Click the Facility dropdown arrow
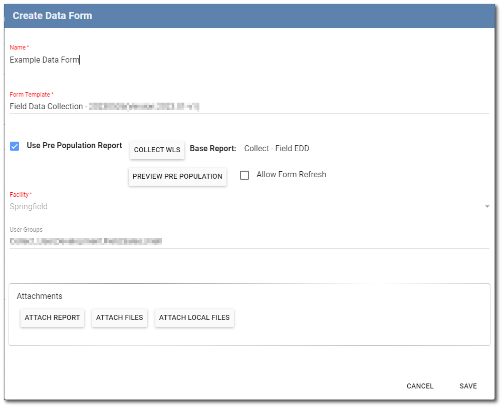The image size is (503, 408). 487,206
